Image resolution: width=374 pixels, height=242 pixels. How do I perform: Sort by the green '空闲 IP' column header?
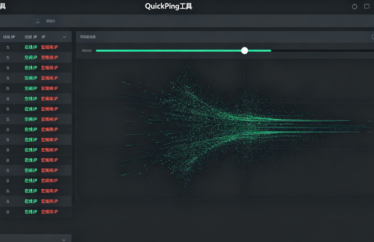(31, 37)
